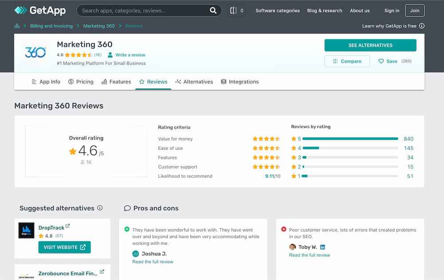Click Toby W.'s profile photo
Screen dimensions: 444x280
[293, 247]
